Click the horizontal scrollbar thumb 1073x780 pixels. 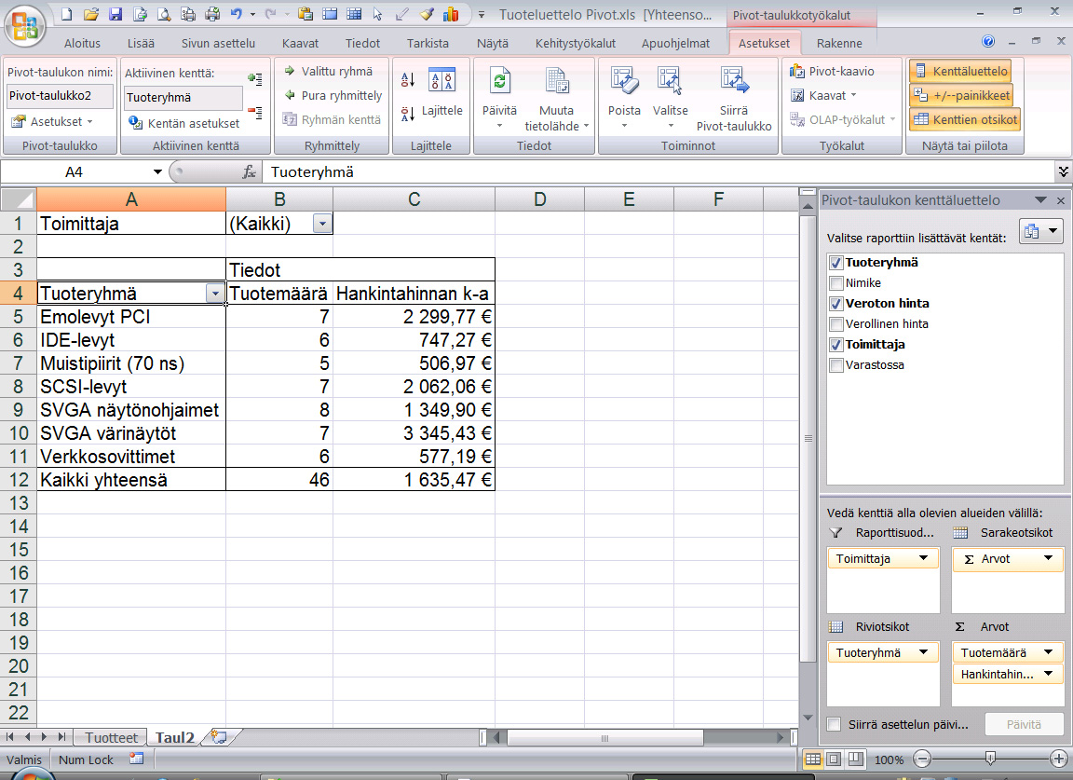pos(604,737)
